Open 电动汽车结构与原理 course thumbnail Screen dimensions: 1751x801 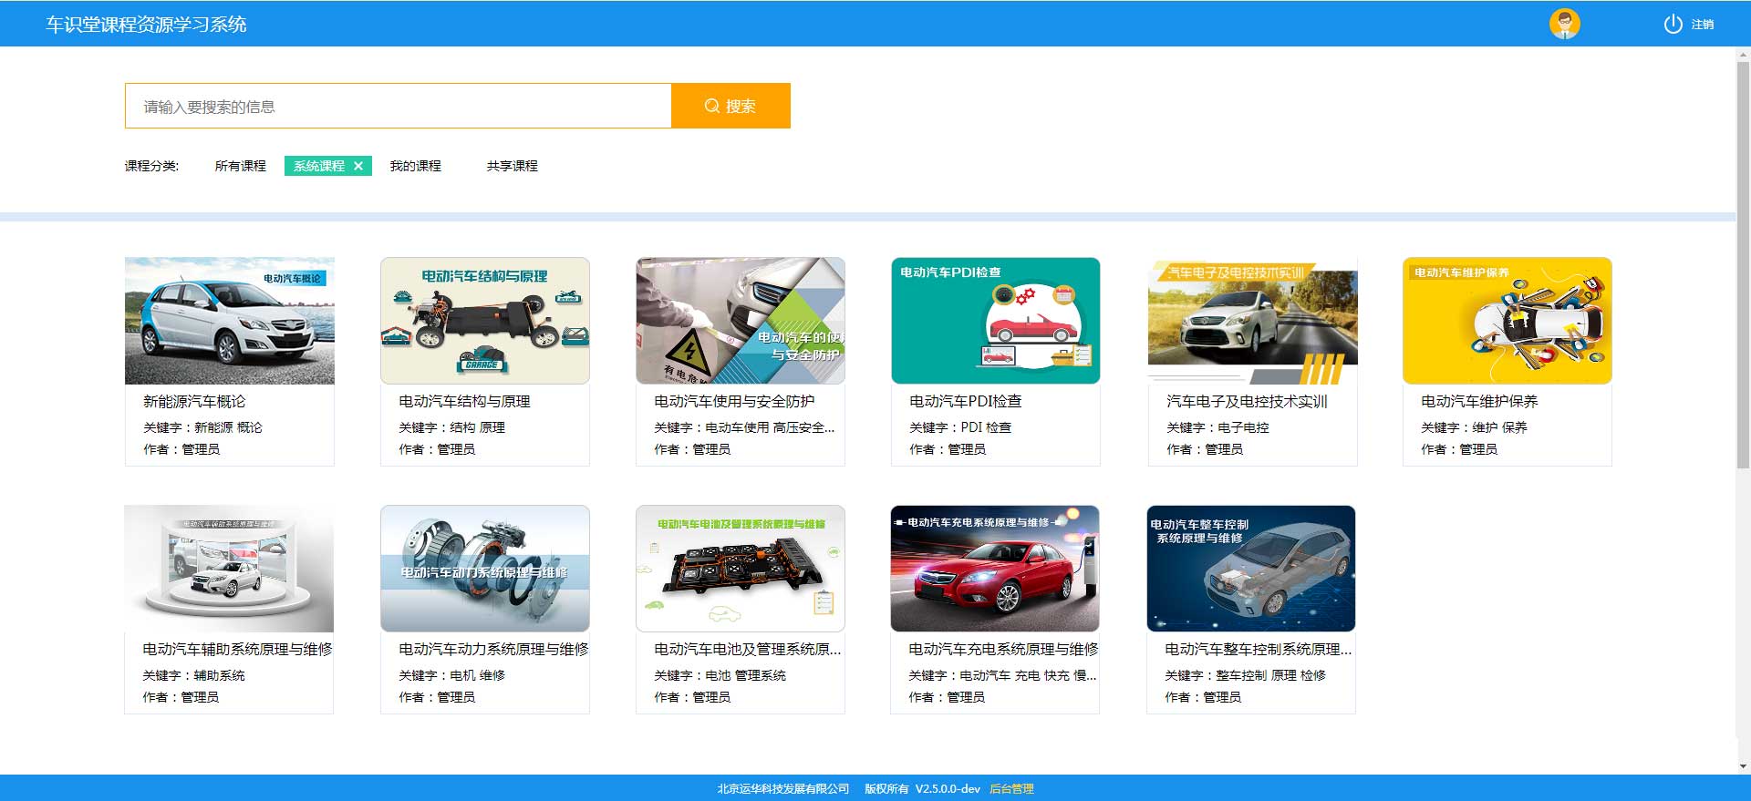coord(484,321)
